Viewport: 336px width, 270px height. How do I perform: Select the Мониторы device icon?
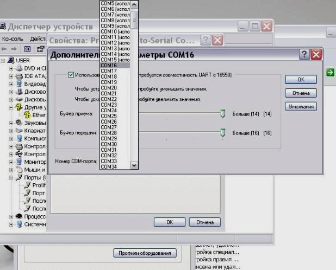click(x=19, y=162)
